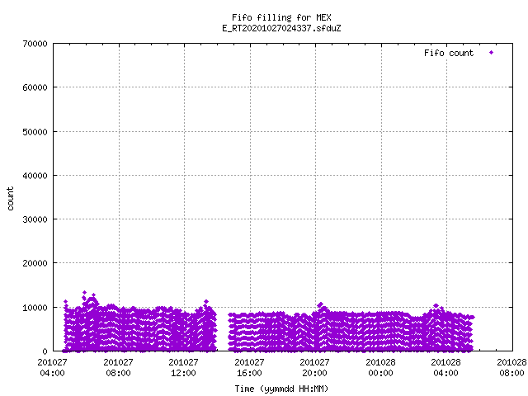This screenshot has height=396, width=528.
Task: Click the 'Fifo count' legend label
Action: click(x=449, y=53)
